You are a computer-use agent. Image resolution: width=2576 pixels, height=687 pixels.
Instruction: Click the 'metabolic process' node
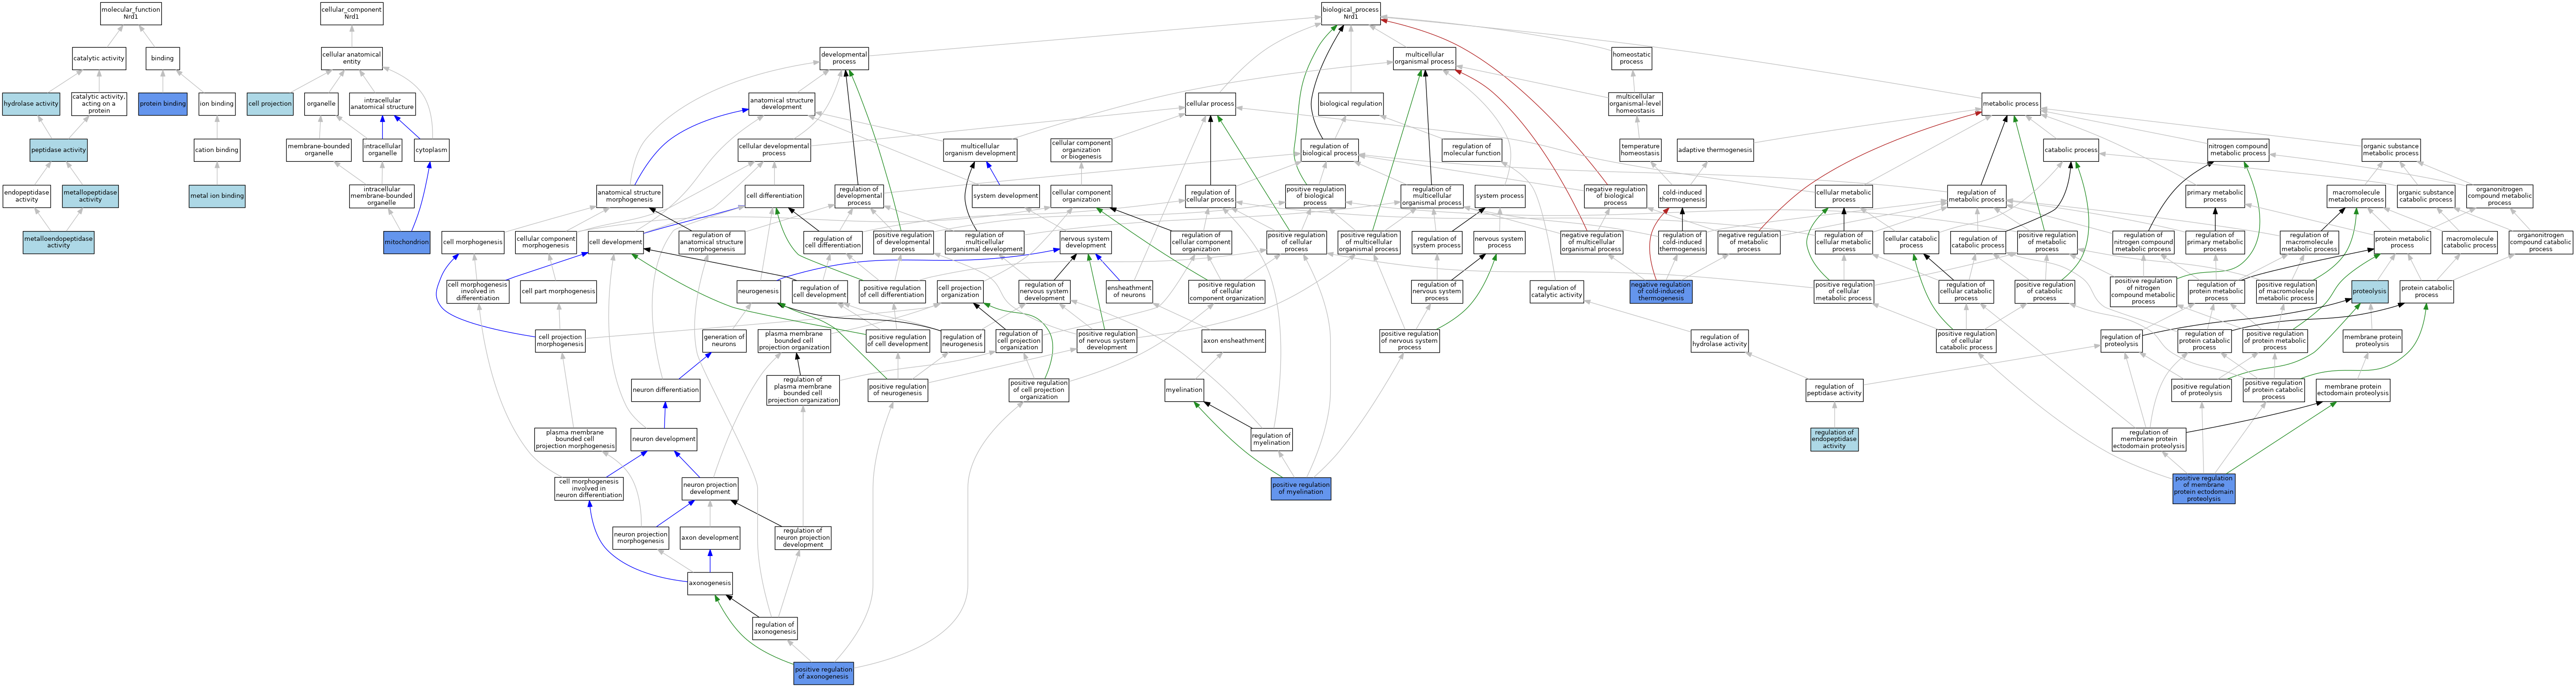click(2011, 104)
